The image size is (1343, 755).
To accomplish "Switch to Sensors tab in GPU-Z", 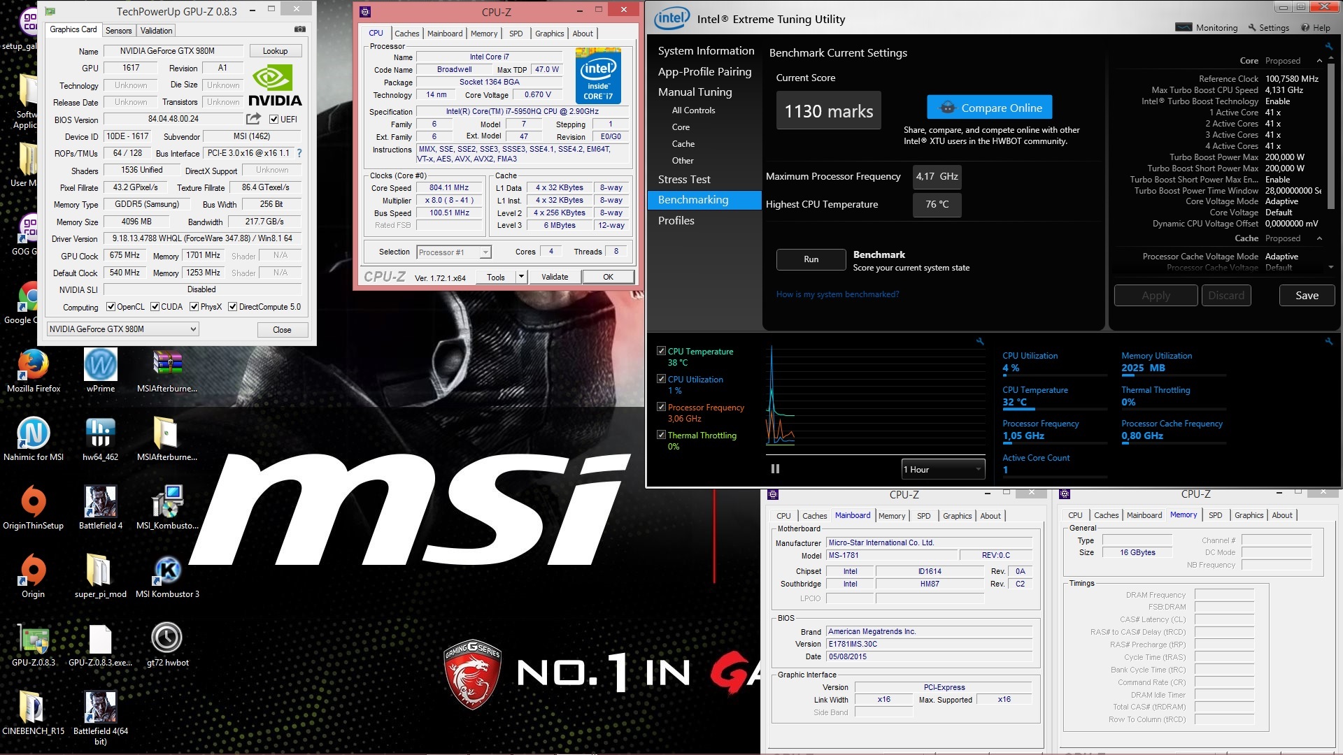I will click(x=118, y=31).
